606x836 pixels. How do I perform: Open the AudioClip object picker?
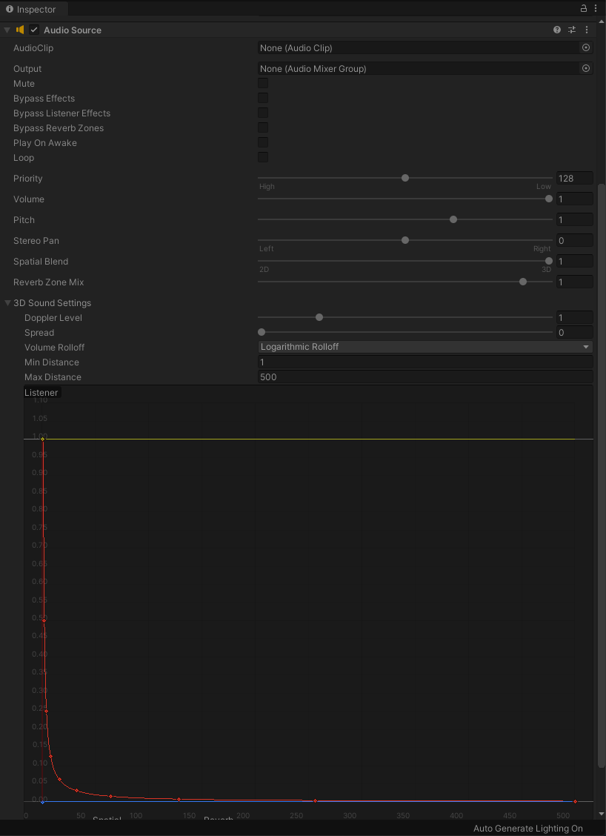[585, 47]
